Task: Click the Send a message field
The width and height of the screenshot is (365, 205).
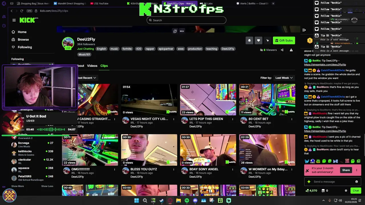Action: (x=332, y=182)
